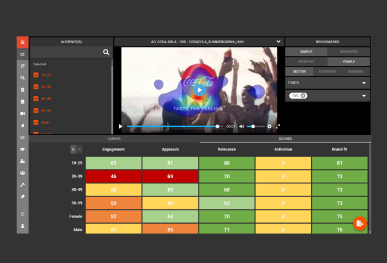Screen dimensions: 387x263
Task: Click the orange export floating button
Action: coord(360,223)
